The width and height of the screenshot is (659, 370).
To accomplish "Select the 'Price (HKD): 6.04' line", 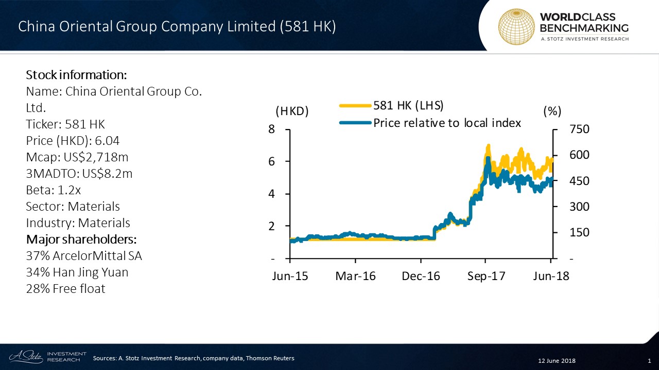I will click(x=74, y=141).
